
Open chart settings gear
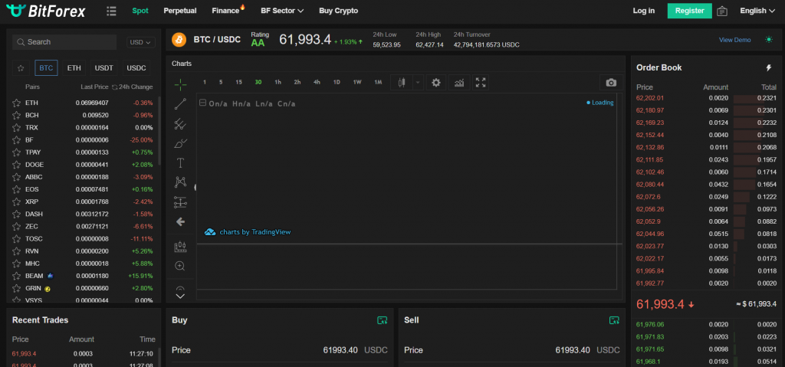436,83
